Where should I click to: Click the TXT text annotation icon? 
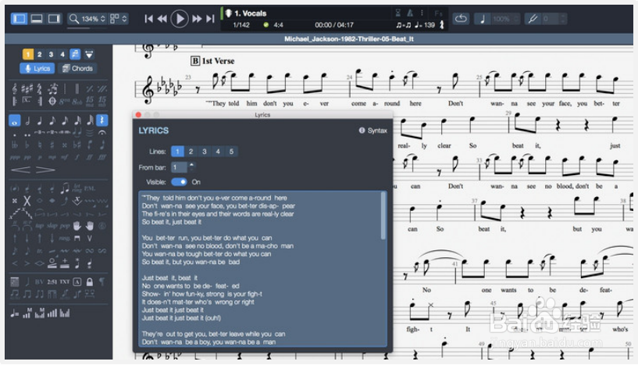click(65, 282)
